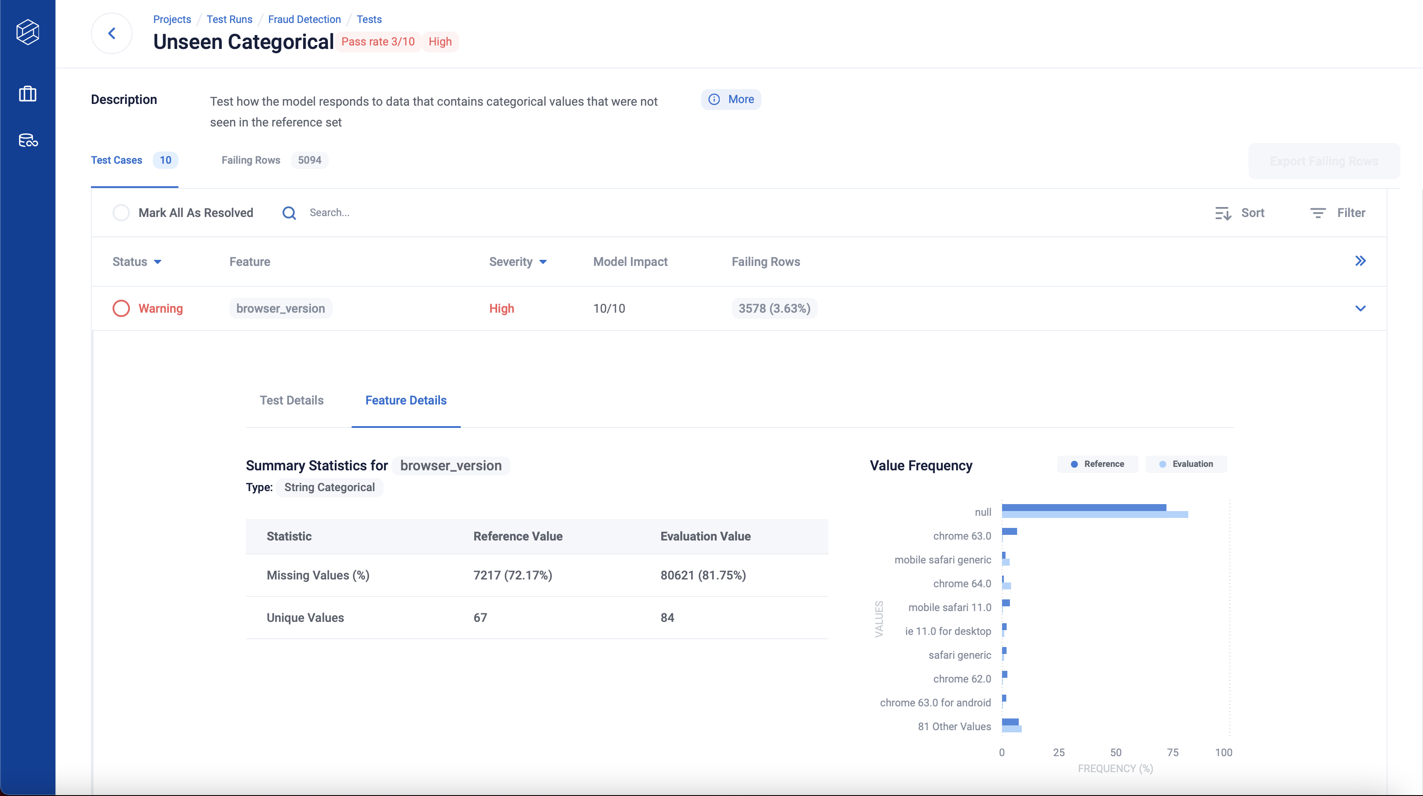Click the More description button
The image size is (1423, 796).
click(x=731, y=100)
